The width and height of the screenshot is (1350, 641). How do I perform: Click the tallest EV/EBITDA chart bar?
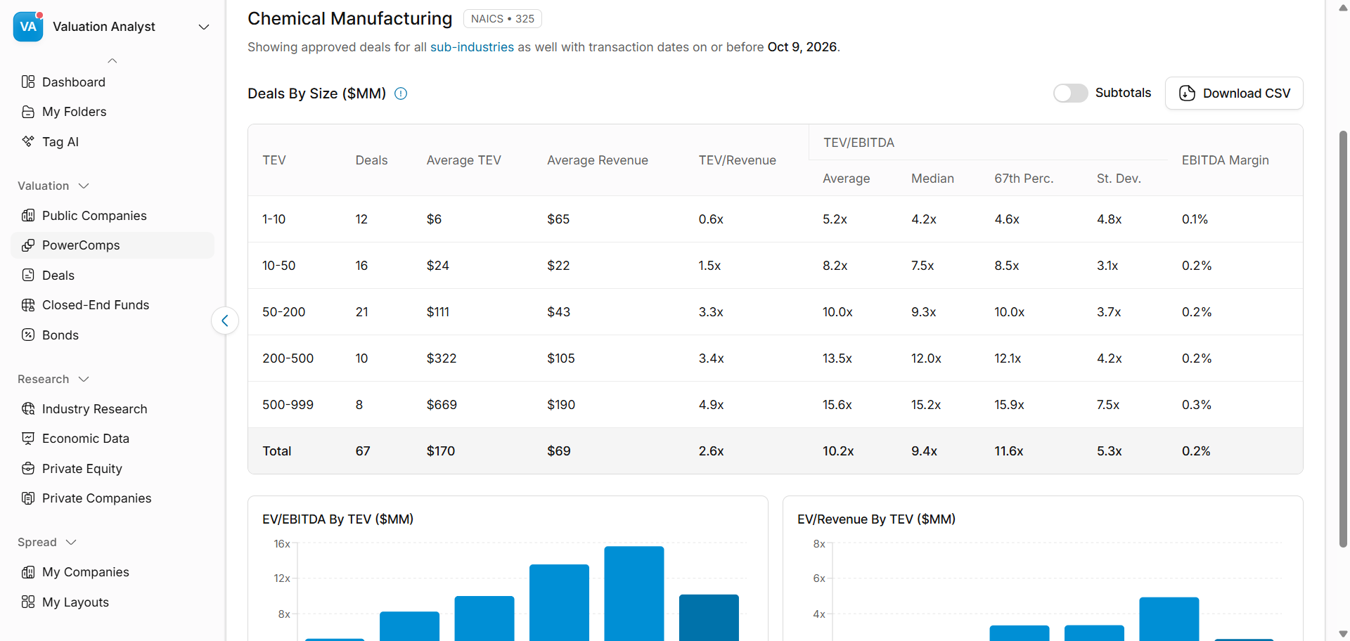[634, 593]
